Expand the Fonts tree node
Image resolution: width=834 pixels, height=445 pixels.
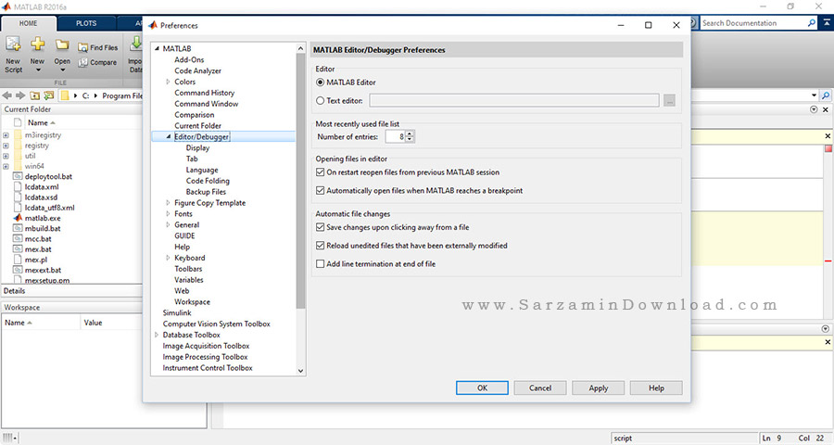pyautogui.click(x=168, y=213)
